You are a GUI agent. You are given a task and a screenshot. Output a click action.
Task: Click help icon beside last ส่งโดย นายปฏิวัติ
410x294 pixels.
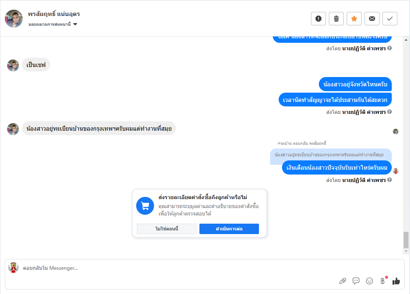(x=390, y=180)
